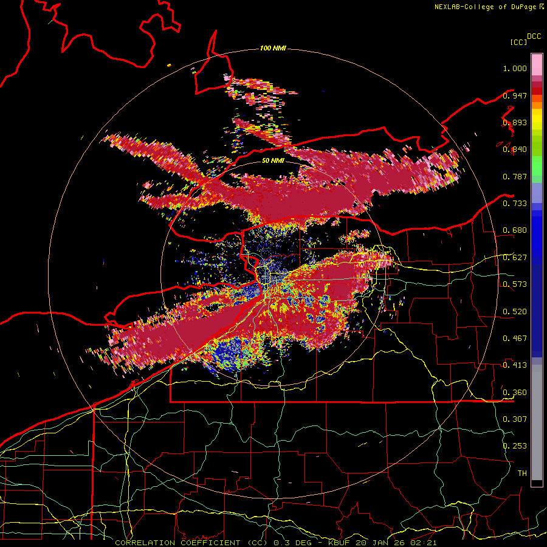The width and height of the screenshot is (547, 547).
Task: Click the 100 NMI range ring label
Action: (x=273, y=48)
